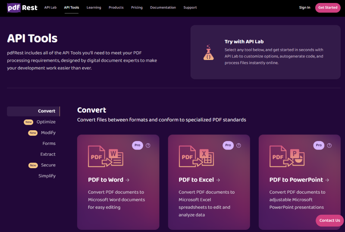Select Forms in the sidebar
This screenshot has width=345, height=232.
point(49,143)
